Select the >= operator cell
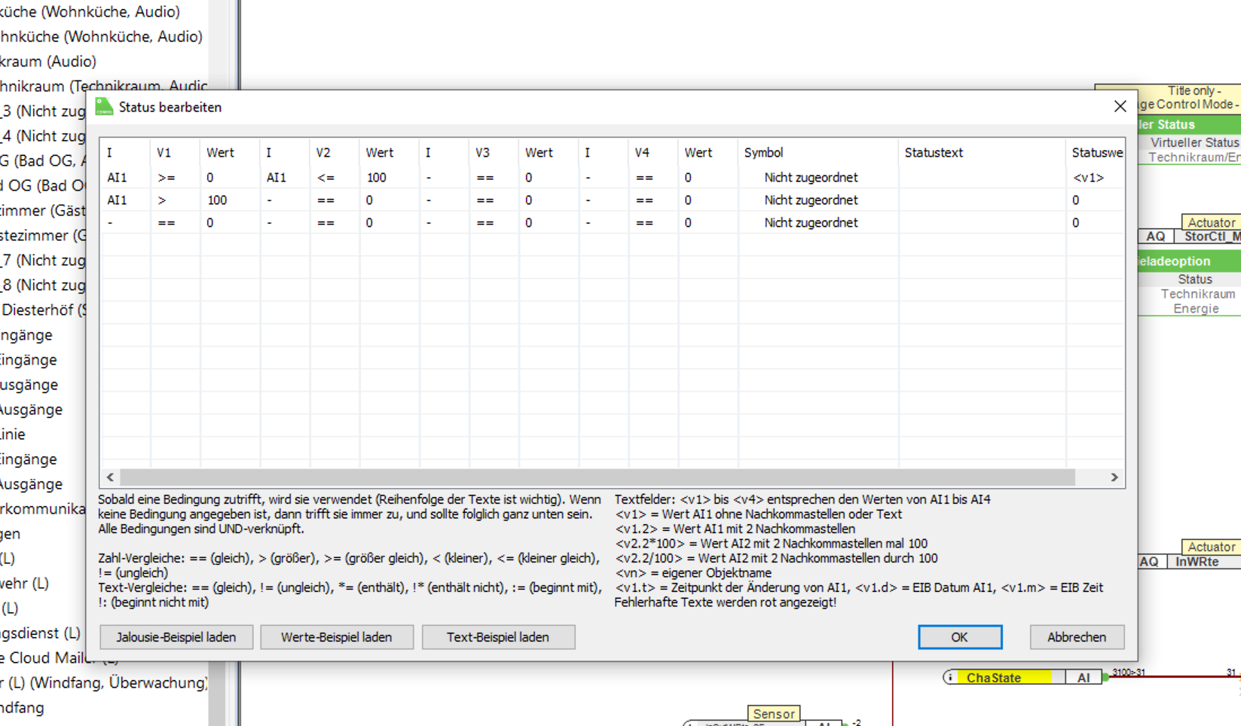 coord(167,178)
